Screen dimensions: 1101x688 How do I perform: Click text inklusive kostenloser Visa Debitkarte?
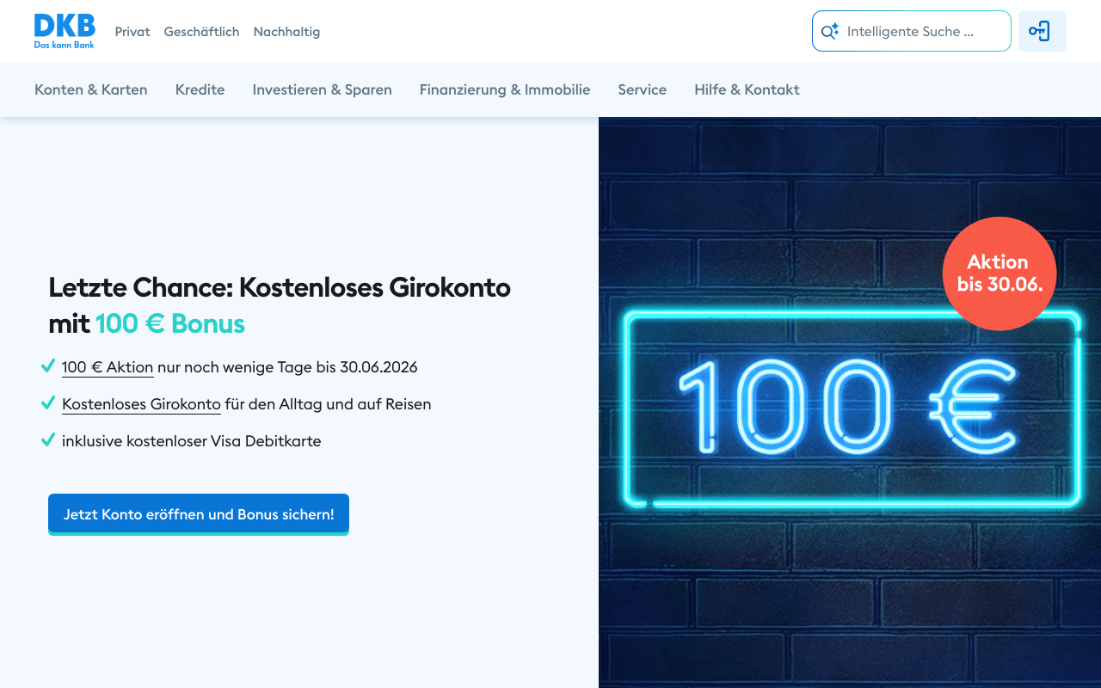191,441
